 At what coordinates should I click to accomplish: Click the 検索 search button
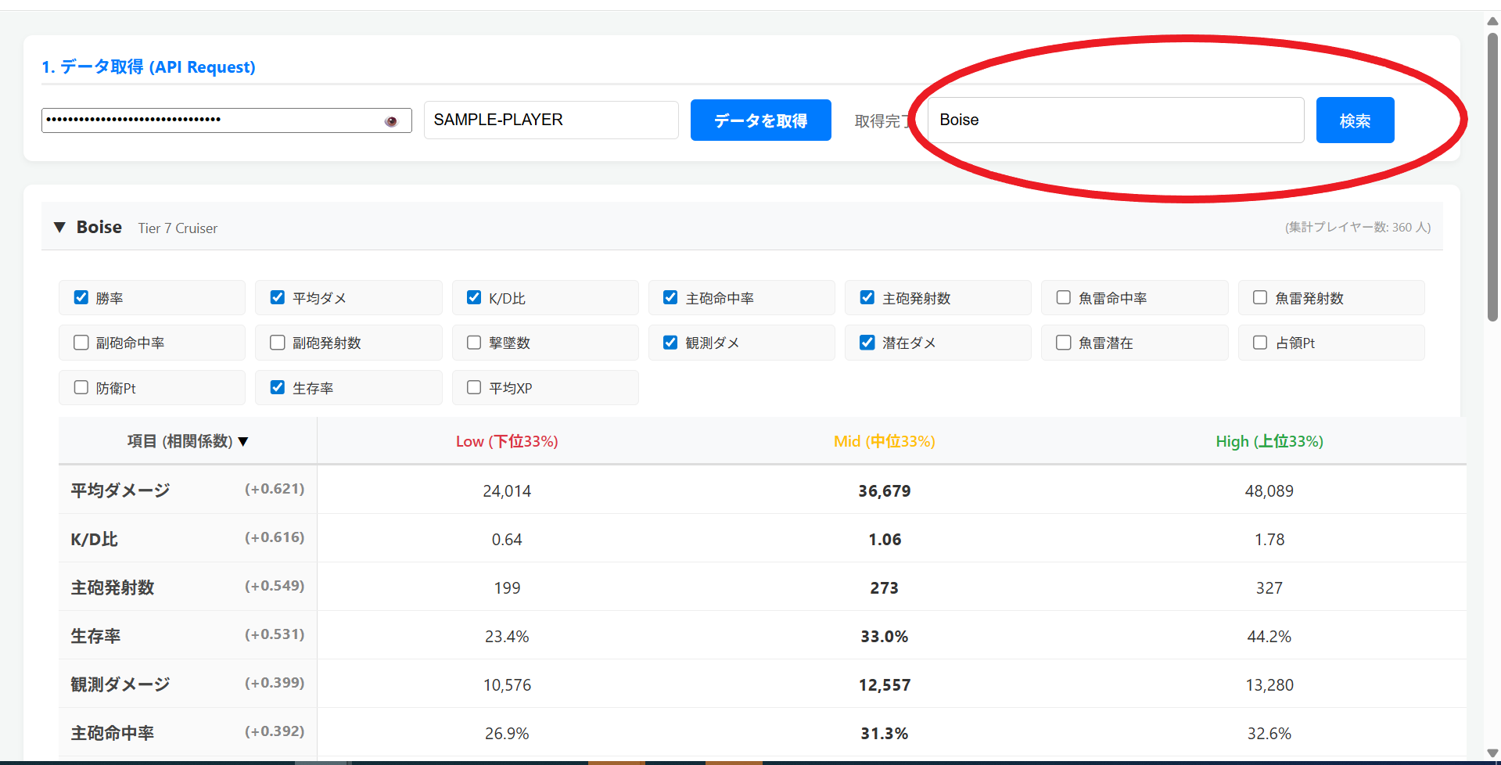click(x=1354, y=120)
